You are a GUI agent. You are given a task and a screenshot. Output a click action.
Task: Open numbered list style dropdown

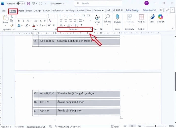[72, 16]
